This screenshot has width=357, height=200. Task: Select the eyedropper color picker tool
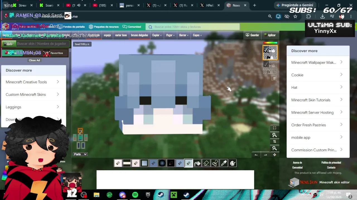coord(224,163)
